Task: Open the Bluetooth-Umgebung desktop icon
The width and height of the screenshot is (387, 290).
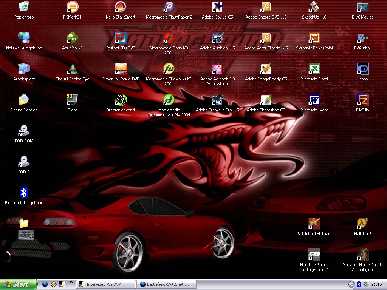Action: tap(24, 193)
